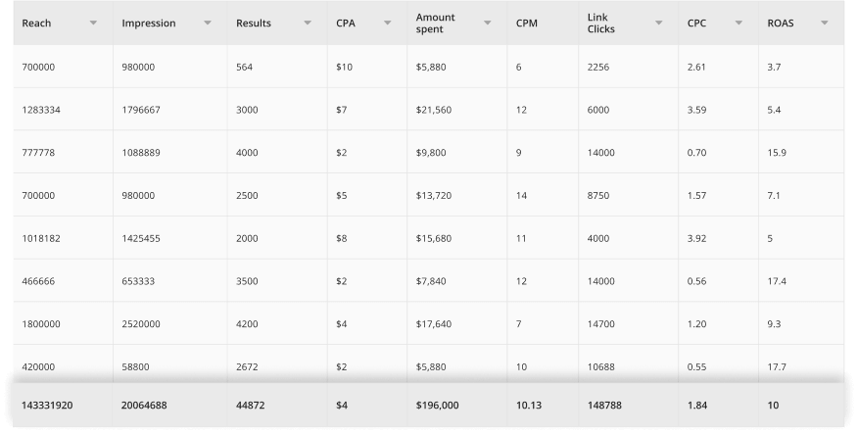Screen dimensions: 858x434
Task: Open the CPC column dropdown arrow
Action: pyautogui.click(x=739, y=23)
